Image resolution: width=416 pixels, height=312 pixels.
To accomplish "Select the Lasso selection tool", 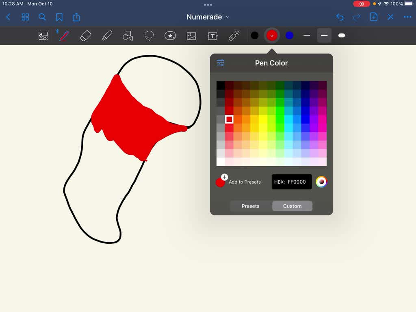I will click(149, 35).
